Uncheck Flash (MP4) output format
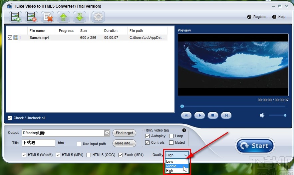Viewport: 294px width, 175px height. (121, 155)
